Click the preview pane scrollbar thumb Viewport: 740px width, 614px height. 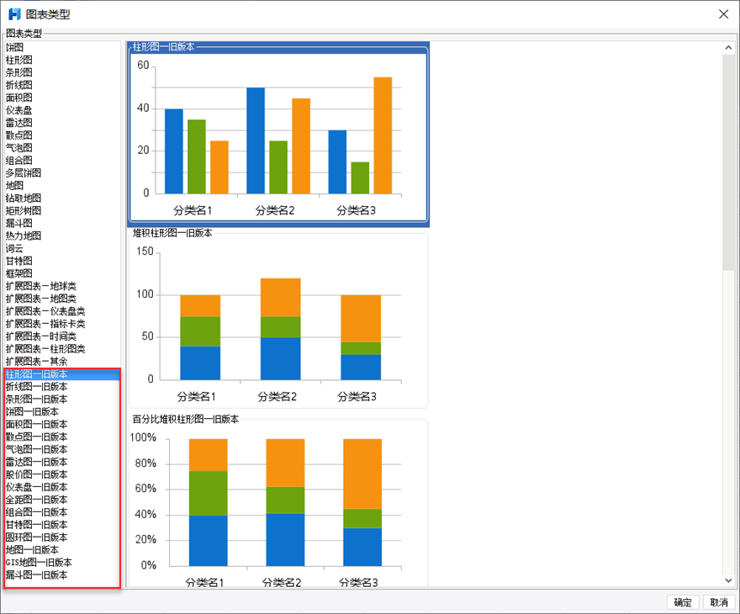(728, 161)
